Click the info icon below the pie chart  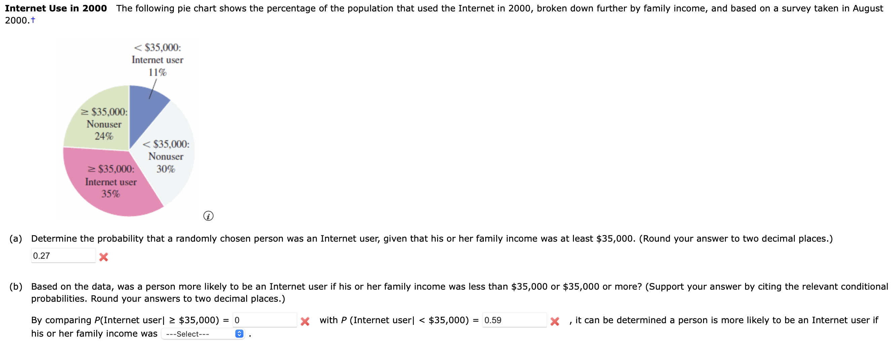click(x=208, y=216)
